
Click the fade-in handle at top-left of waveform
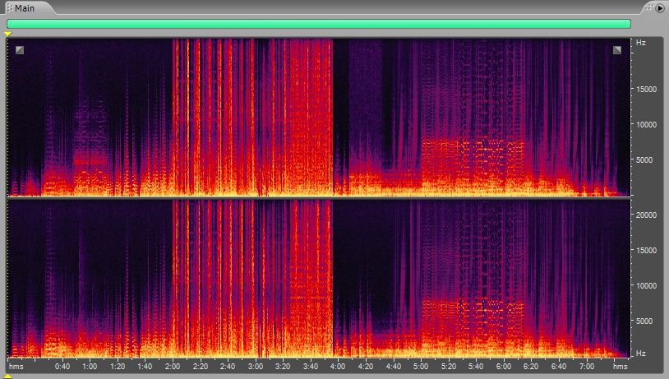point(20,50)
